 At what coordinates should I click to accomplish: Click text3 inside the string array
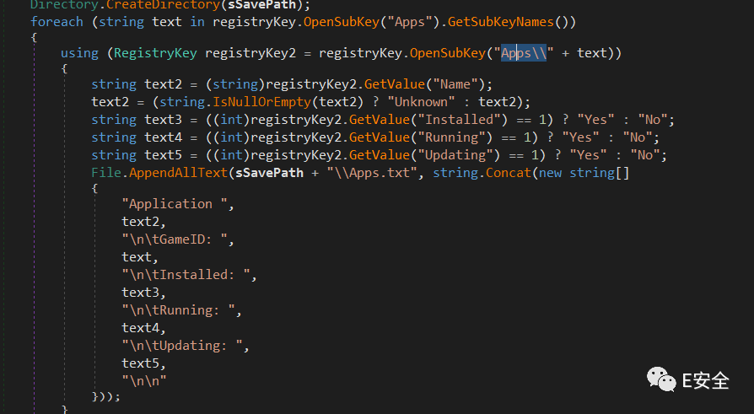coord(140,293)
